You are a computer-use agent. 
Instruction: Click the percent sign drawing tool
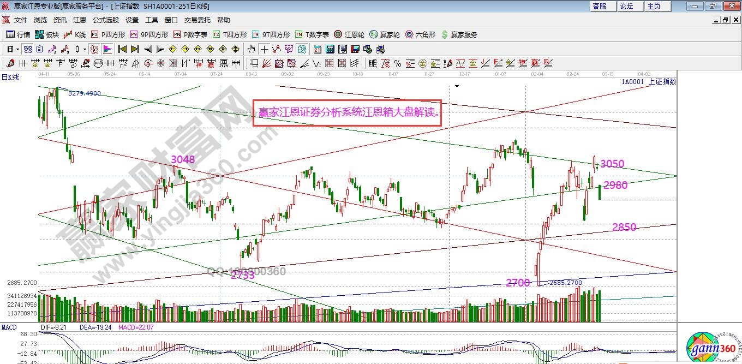pyautogui.click(x=397, y=63)
